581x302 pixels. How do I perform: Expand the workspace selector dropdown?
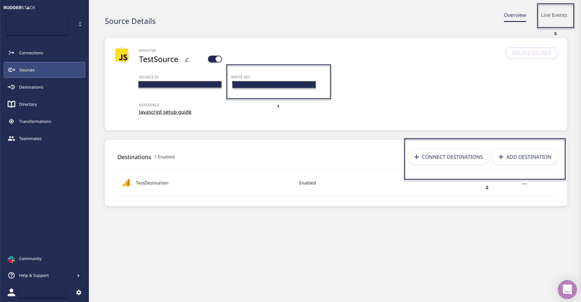[x=80, y=25]
